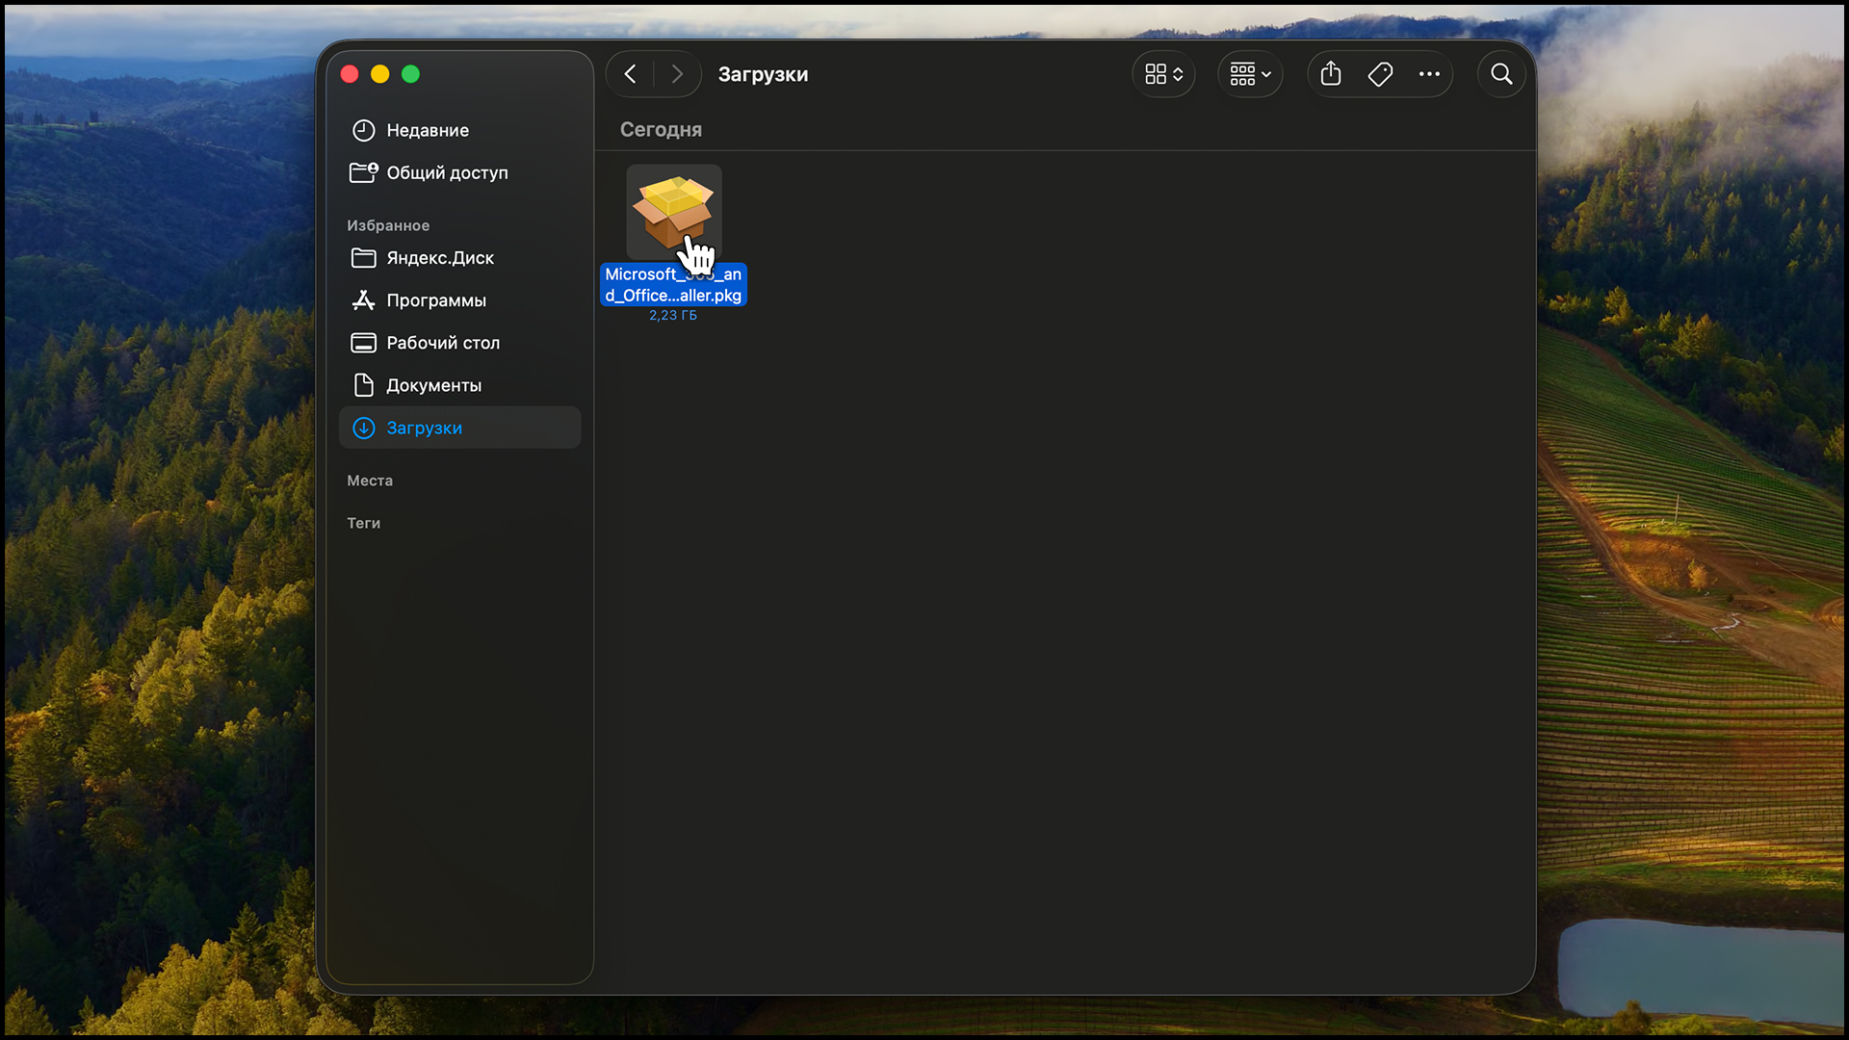Image resolution: width=1849 pixels, height=1040 pixels.
Task: Click the Recents clock icon
Action: (x=363, y=130)
